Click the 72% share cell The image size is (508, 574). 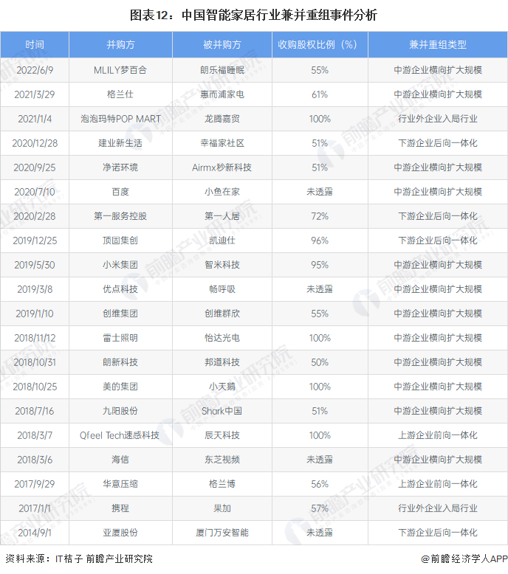tap(320, 216)
